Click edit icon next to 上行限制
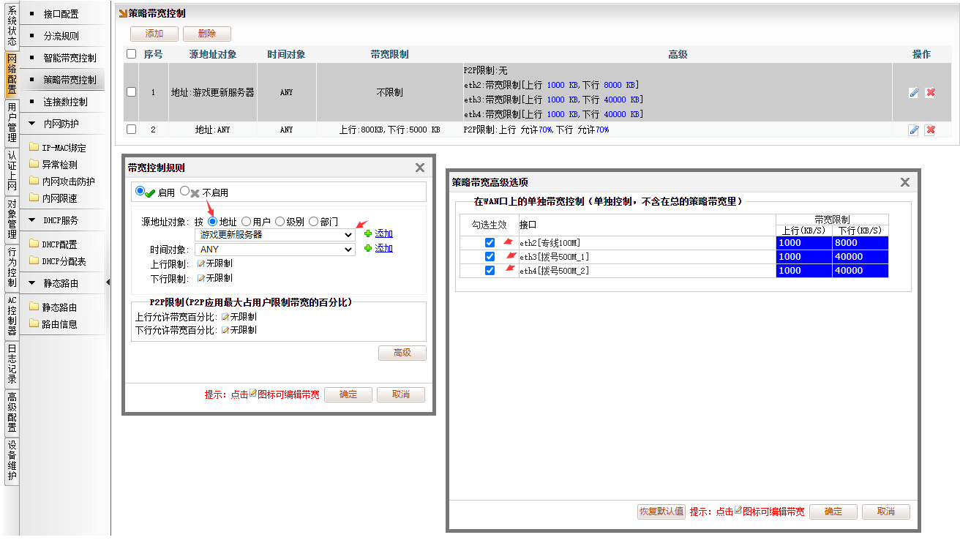The image size is (960, 543). click(x=201, y=263)
